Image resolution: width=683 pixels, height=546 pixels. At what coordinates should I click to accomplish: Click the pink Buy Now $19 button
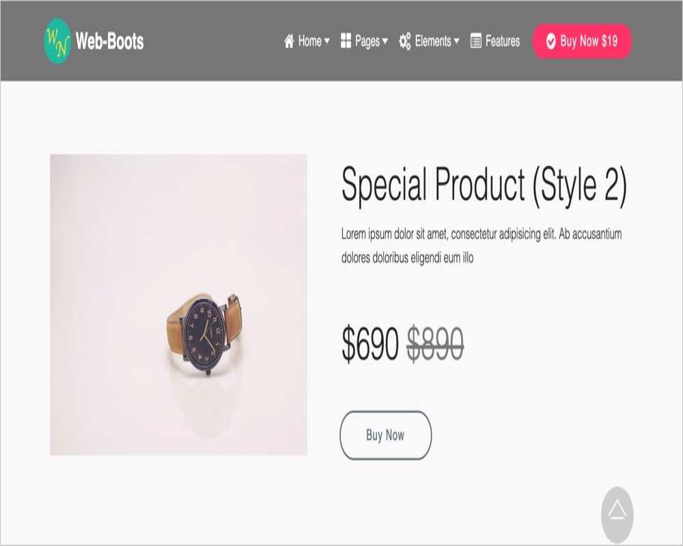[583, 41]
